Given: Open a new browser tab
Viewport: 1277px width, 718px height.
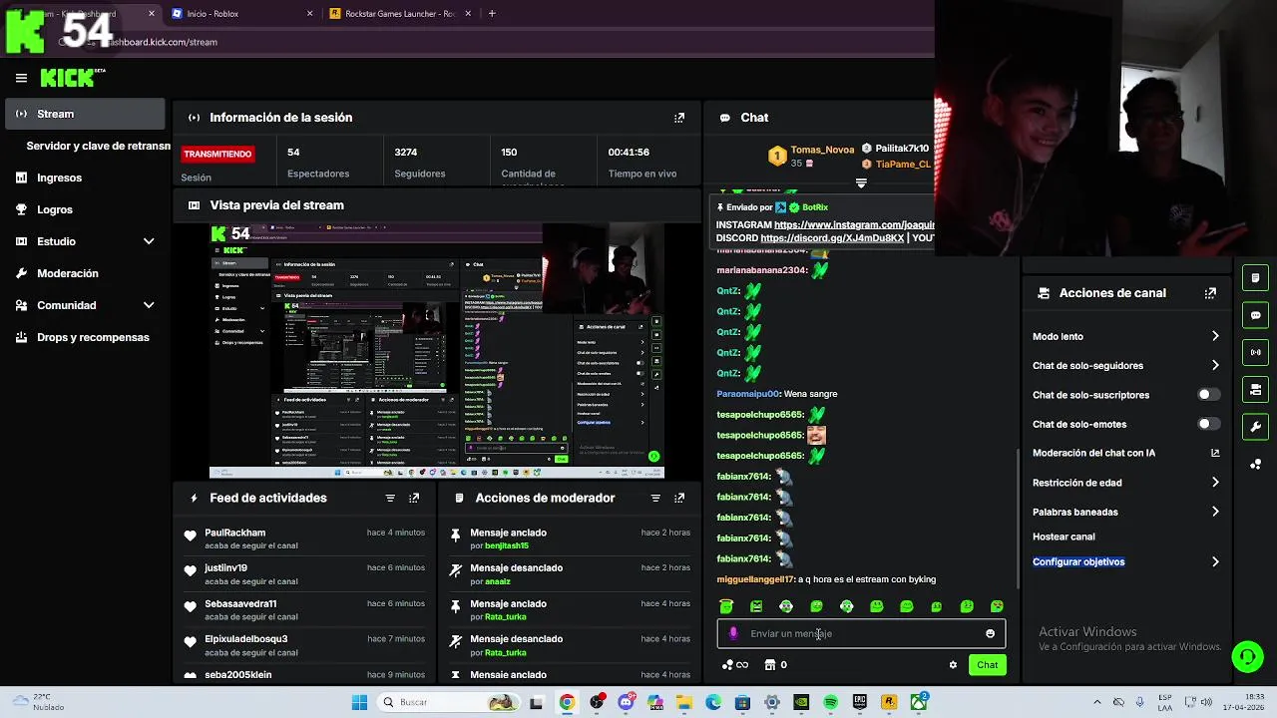Looking at the screenshot, I should 492,14.
